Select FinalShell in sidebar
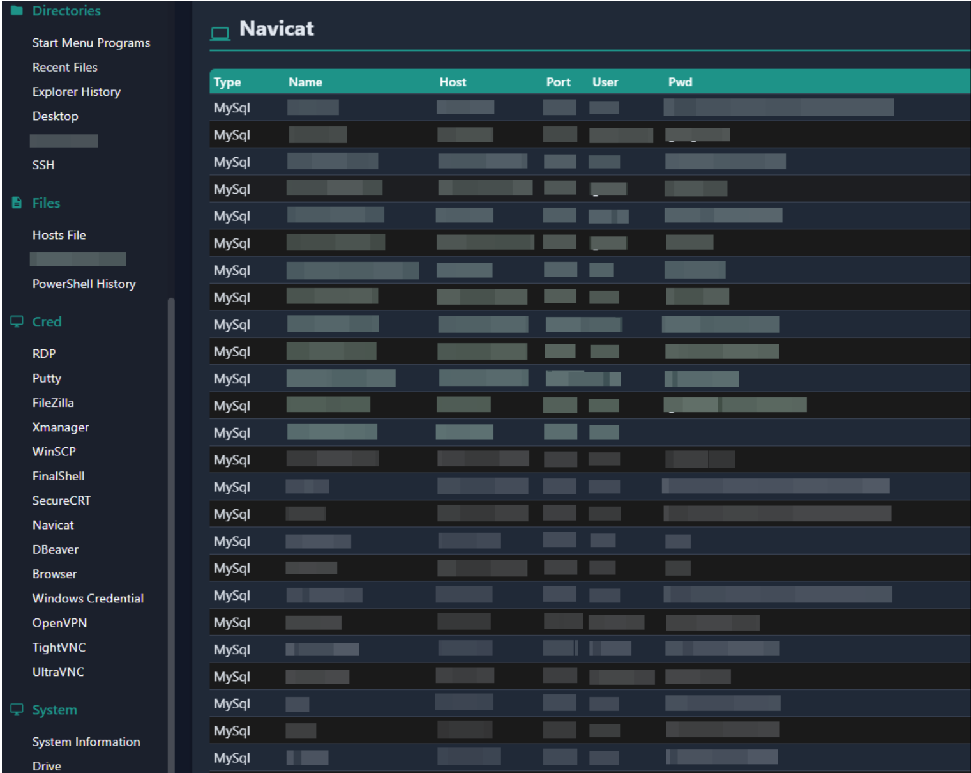This screenshot has width=971, height=773. click(x=59, y=476)
